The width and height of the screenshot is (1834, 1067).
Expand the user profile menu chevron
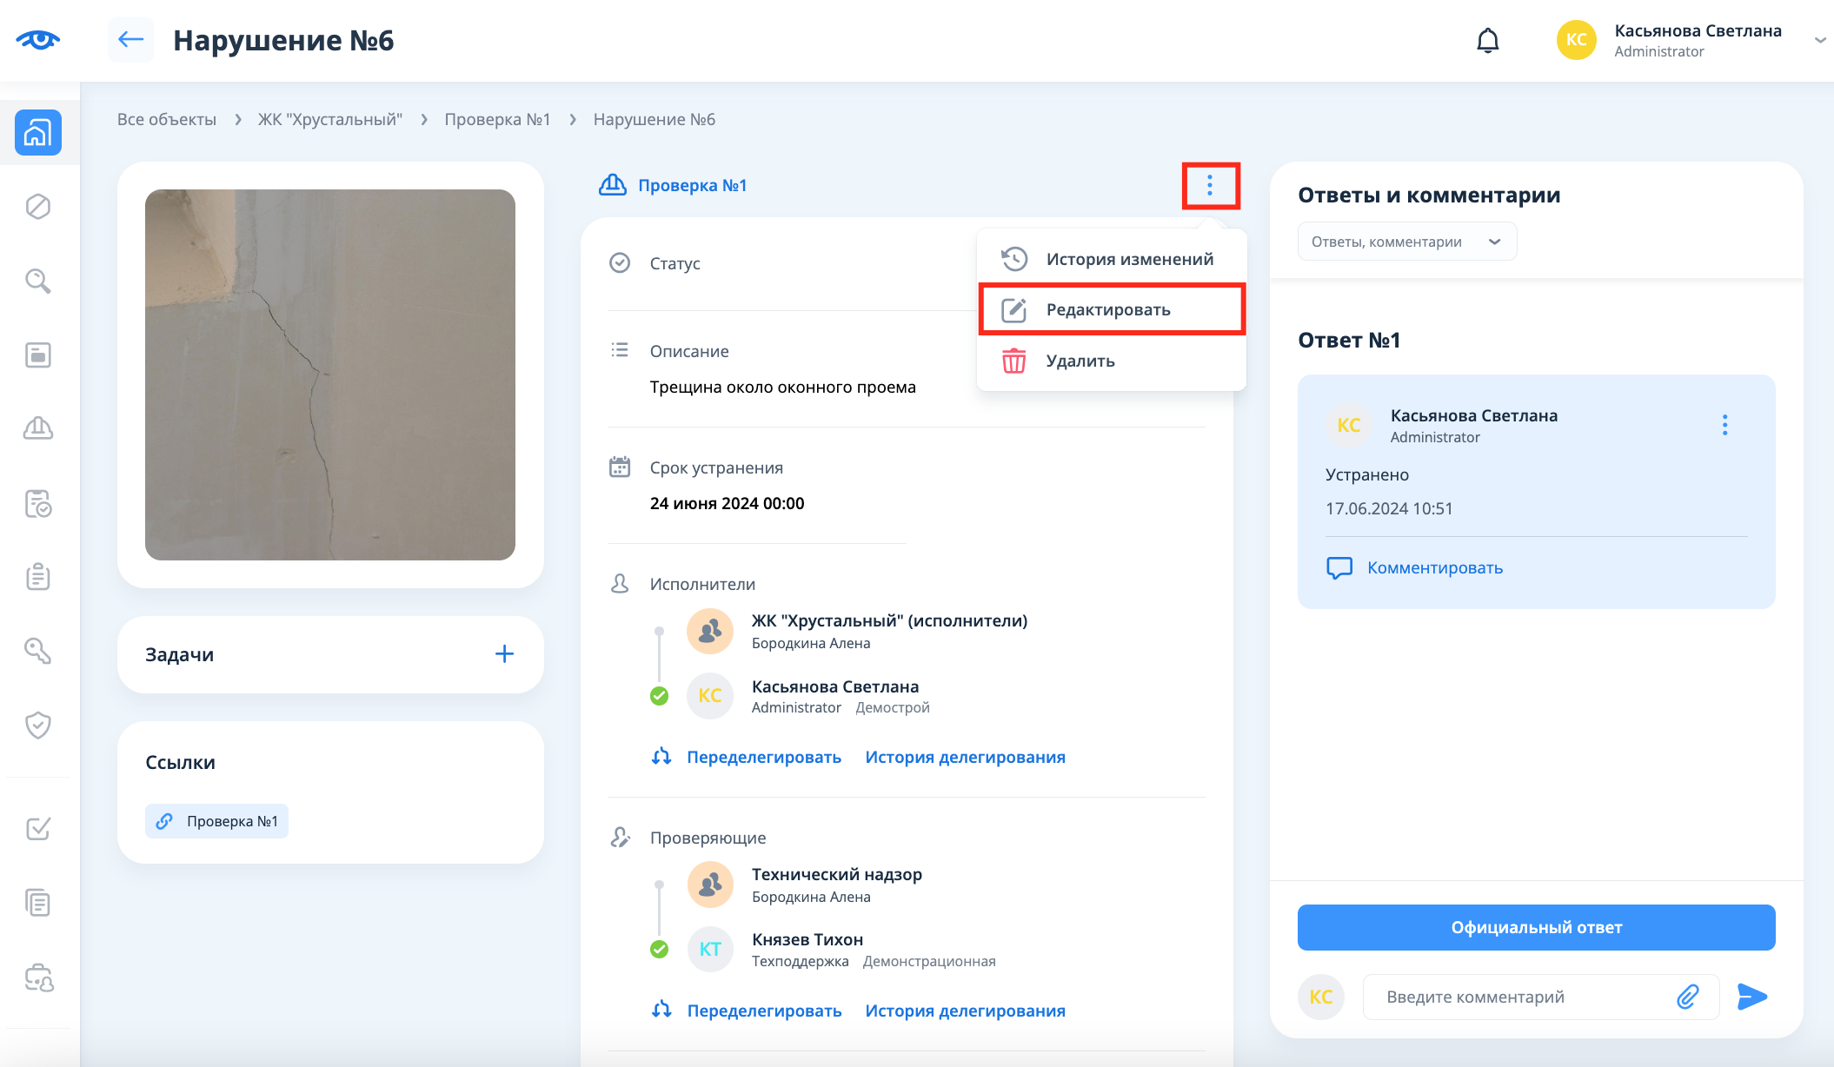coord(1819,41)
